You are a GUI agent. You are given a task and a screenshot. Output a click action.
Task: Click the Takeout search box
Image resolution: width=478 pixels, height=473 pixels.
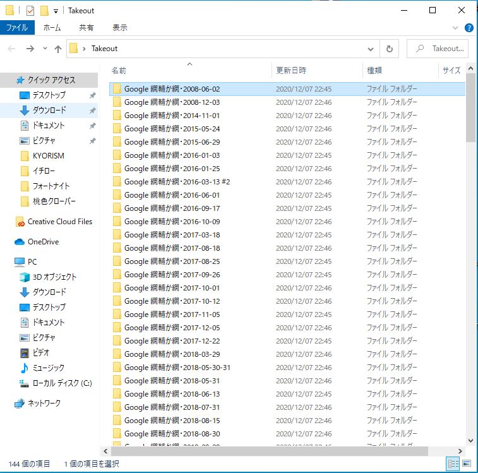point(438,49)
